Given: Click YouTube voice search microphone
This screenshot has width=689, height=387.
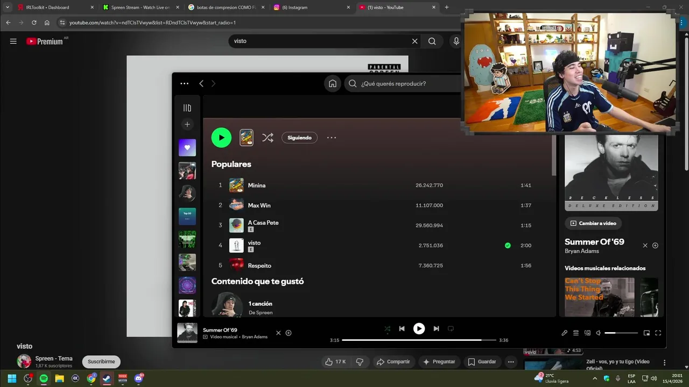Looking at the screenshot, I should pyautogui.click(x=456, y=41).
